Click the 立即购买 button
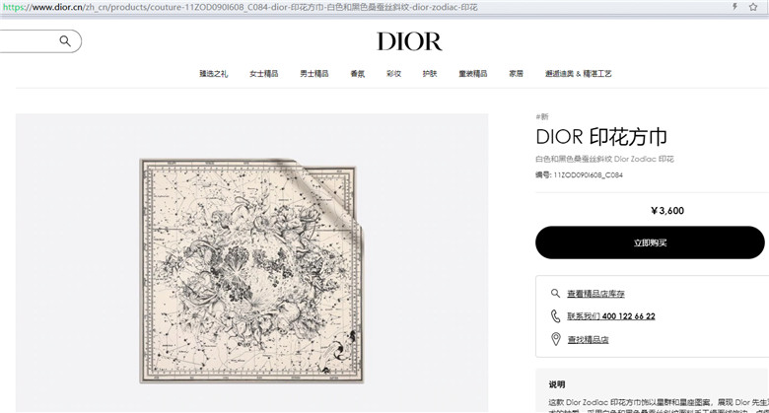This screenshot has height=413, width=769. coord(650,242)
